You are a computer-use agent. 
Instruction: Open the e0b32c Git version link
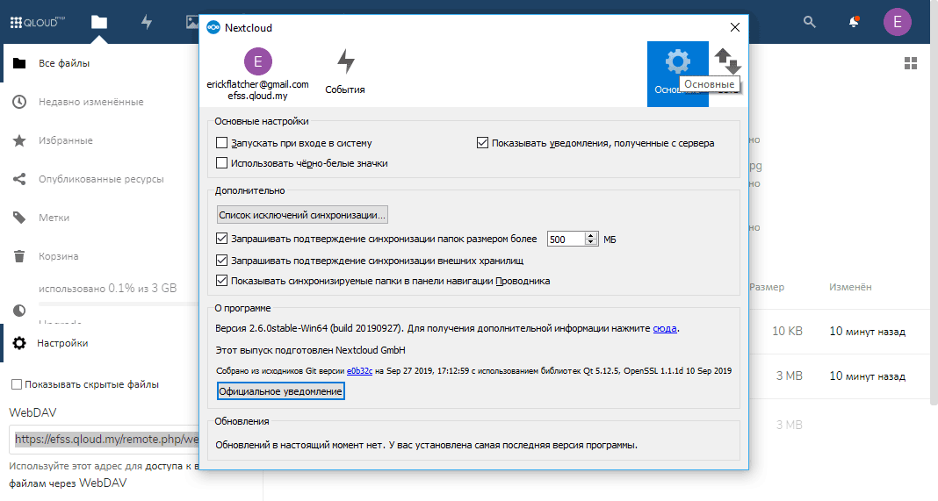(359, 370)
